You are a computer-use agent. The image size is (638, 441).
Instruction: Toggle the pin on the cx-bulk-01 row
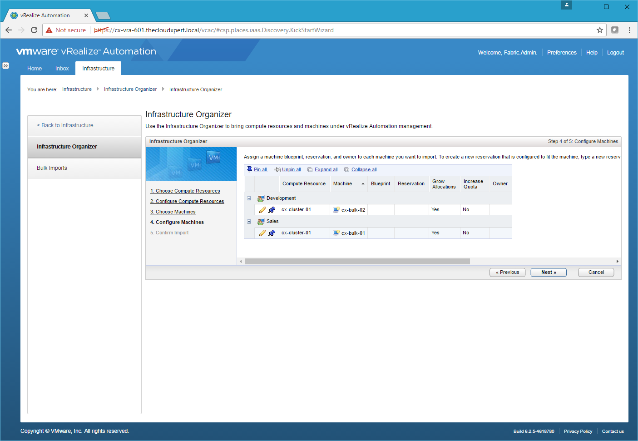click(x=272, y=233)
